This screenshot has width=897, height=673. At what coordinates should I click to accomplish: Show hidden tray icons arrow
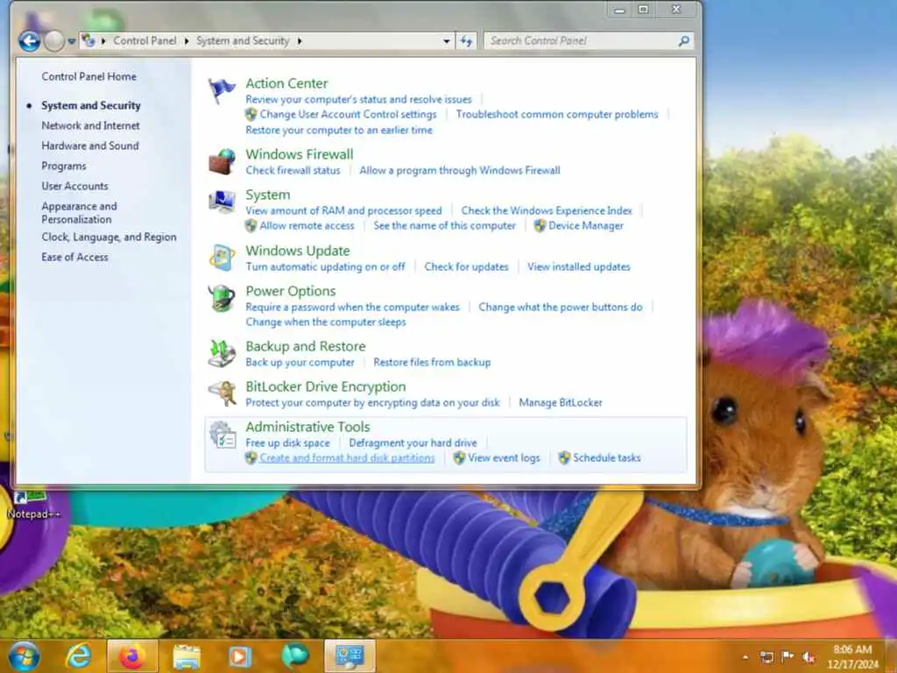point(745,657)
